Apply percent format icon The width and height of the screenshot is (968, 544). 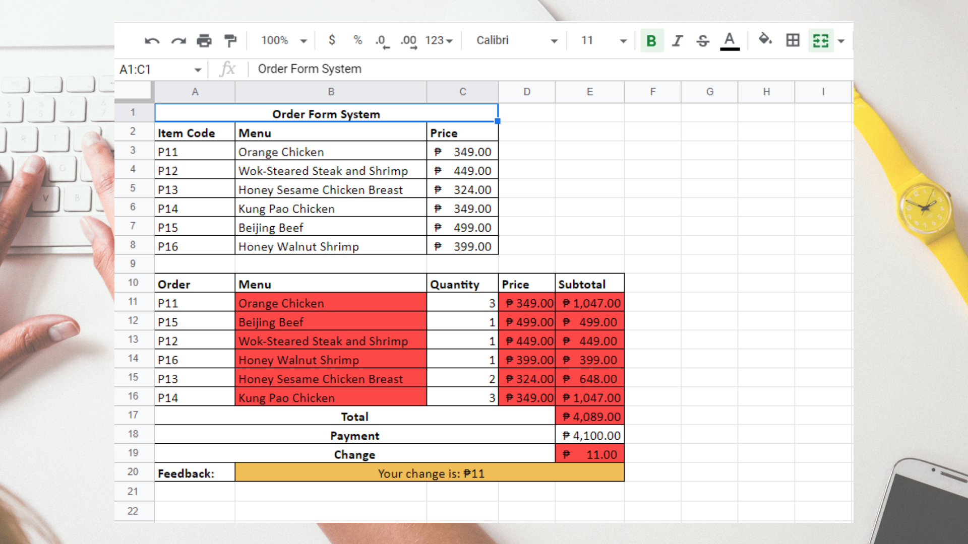click(x=358, y=40)
